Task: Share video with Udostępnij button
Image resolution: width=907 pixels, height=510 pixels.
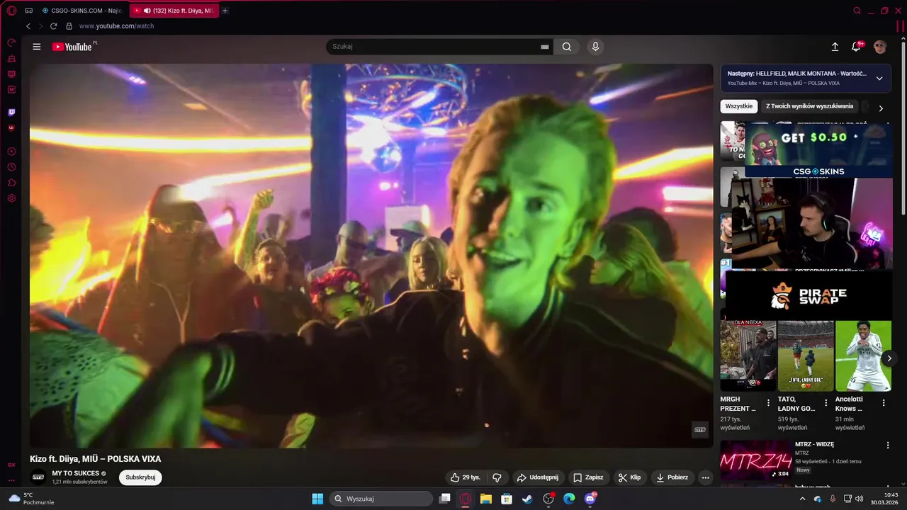Action: [x=537, y=477]
